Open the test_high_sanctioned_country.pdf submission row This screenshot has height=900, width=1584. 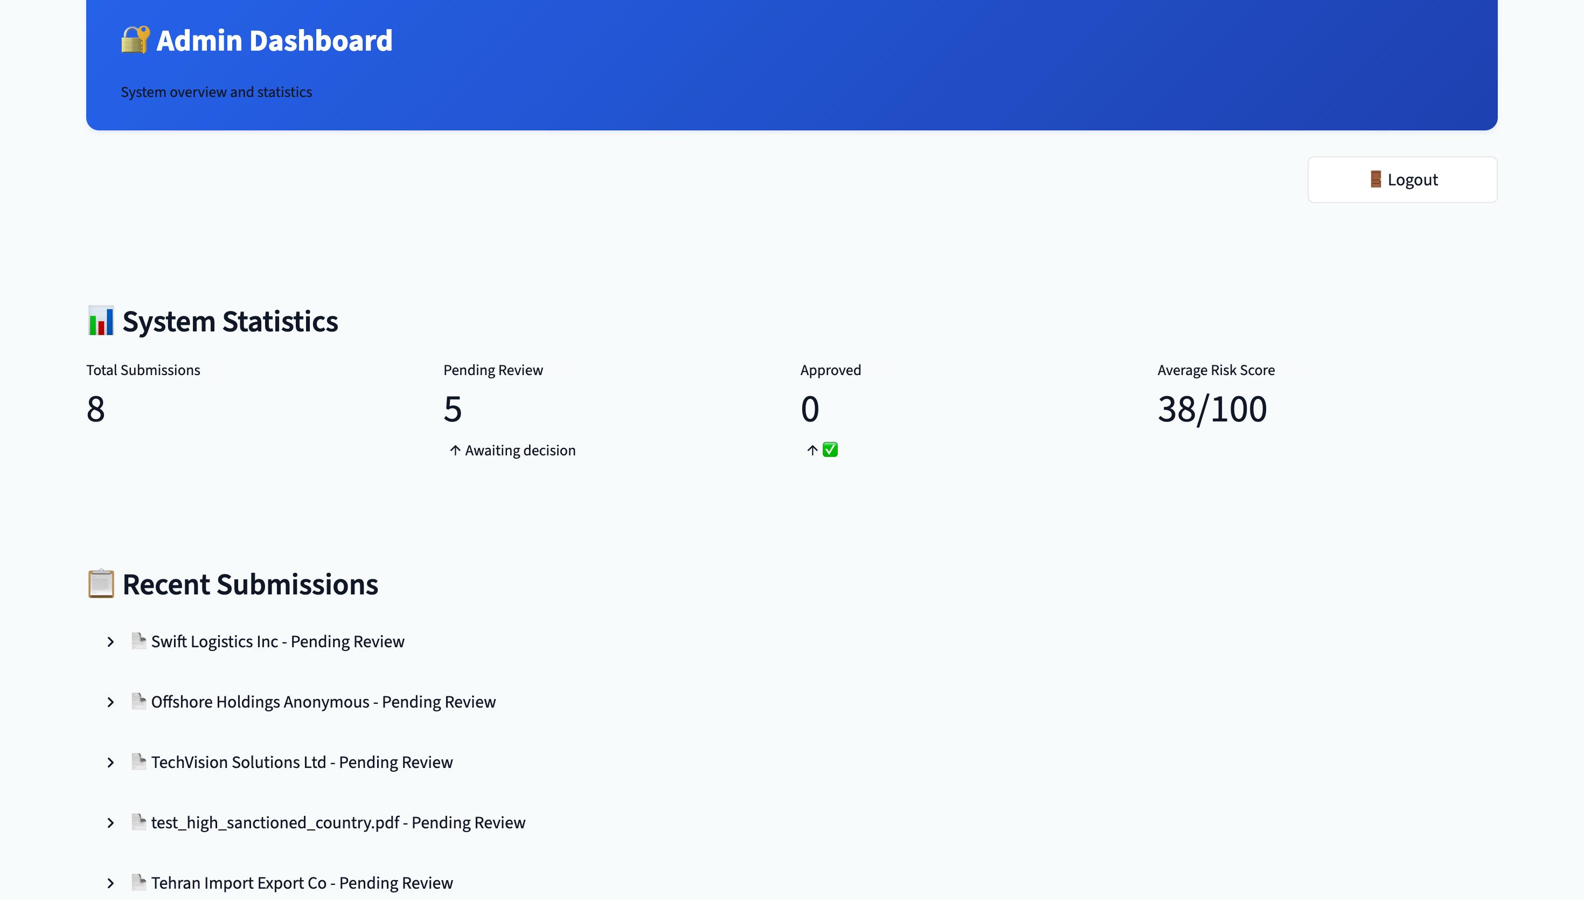(338, 823)
